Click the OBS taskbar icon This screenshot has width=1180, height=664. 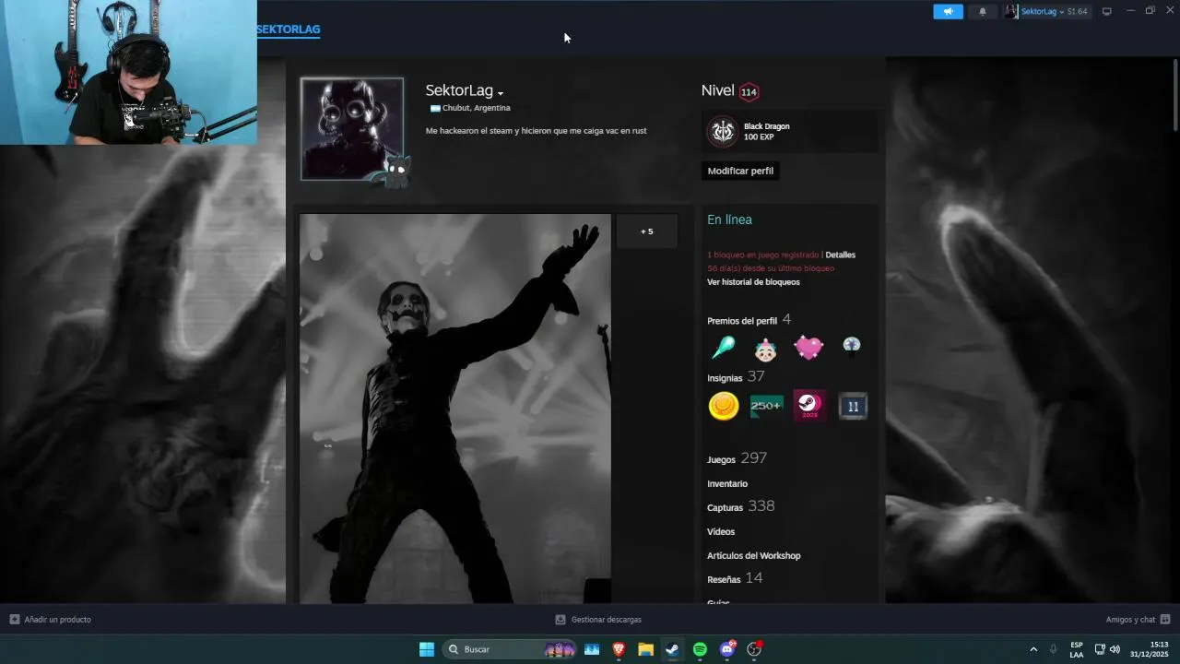click(754, 649)
